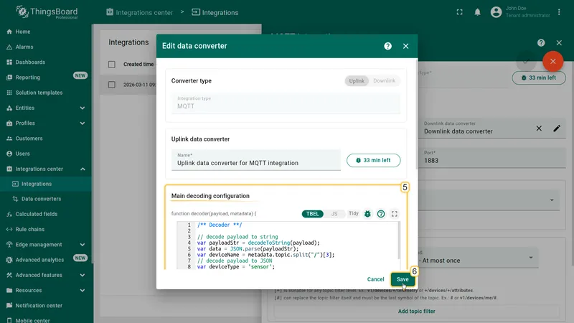Collapse the Integrations center menu
Screen dimensions: 574x323
click(x=46, y=169)
